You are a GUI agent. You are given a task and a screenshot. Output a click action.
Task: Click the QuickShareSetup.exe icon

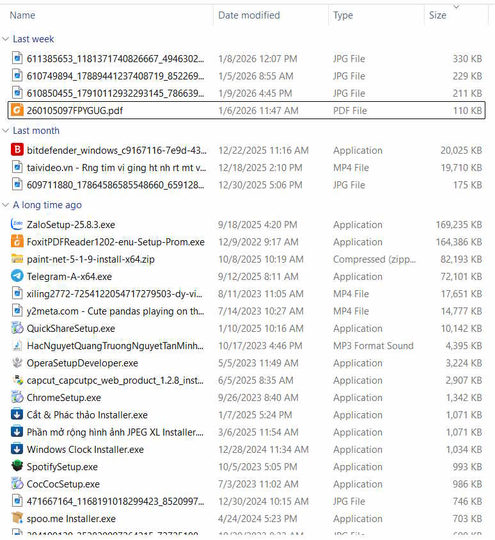(17, 328)
